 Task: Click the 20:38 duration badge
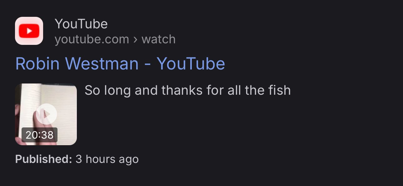[x=39, y=135]
